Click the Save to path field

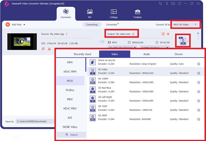[x=35, y=121]
